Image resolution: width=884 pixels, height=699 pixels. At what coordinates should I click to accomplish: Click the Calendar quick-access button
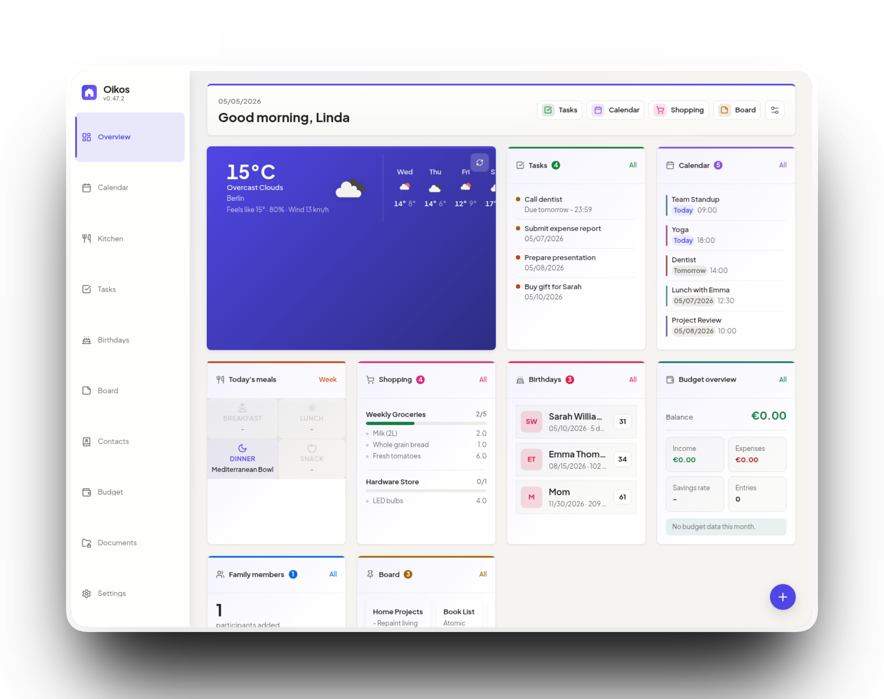(x=615, y=110)
